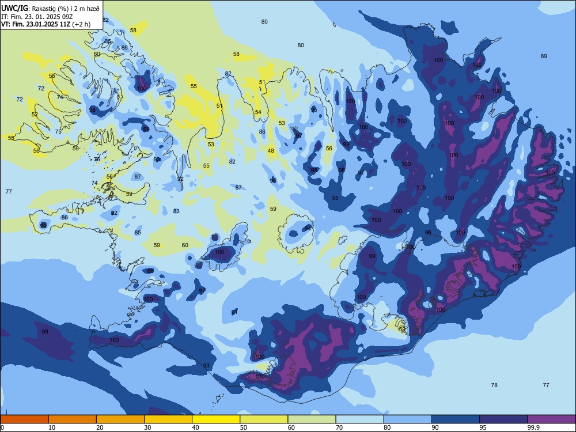Image resolution: width=576 pixels, height=432 pixels.
Task: Click the humidity value 75 on the map
Action: (58, 131)
